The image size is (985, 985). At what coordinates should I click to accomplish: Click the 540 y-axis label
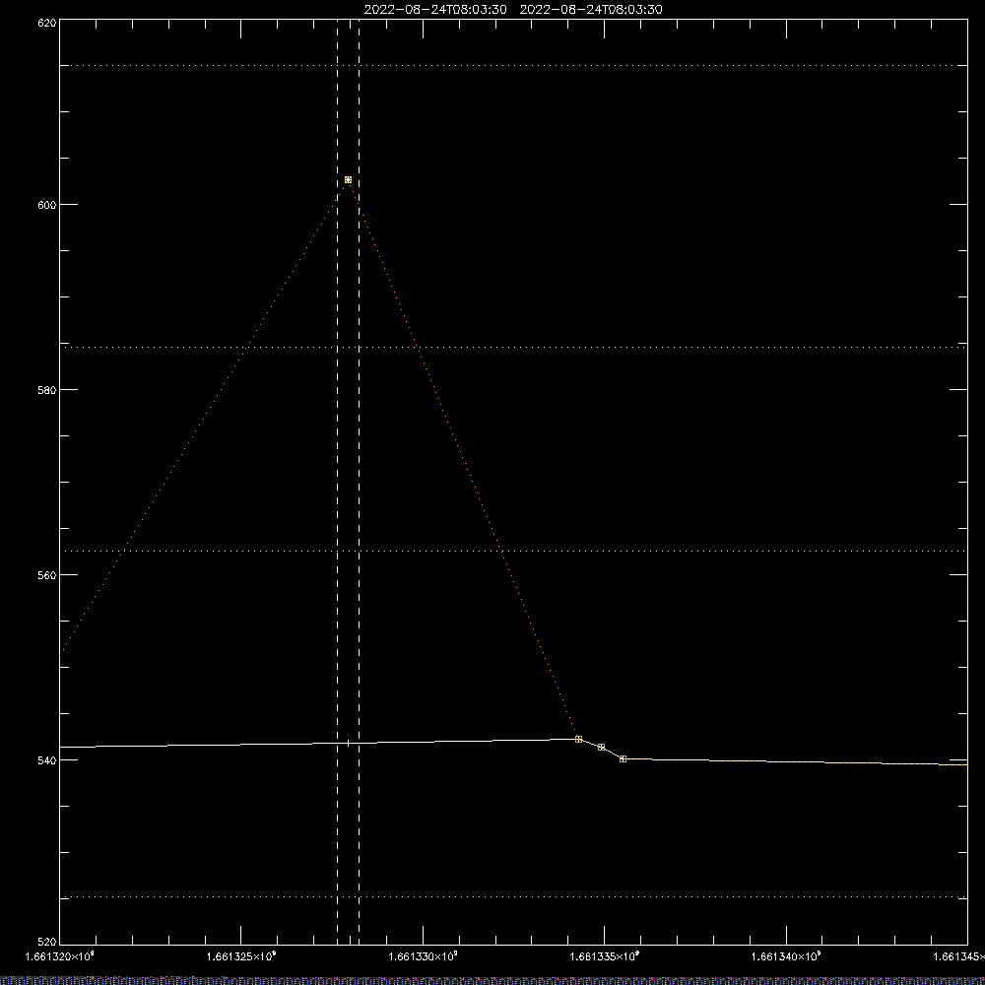47,760
